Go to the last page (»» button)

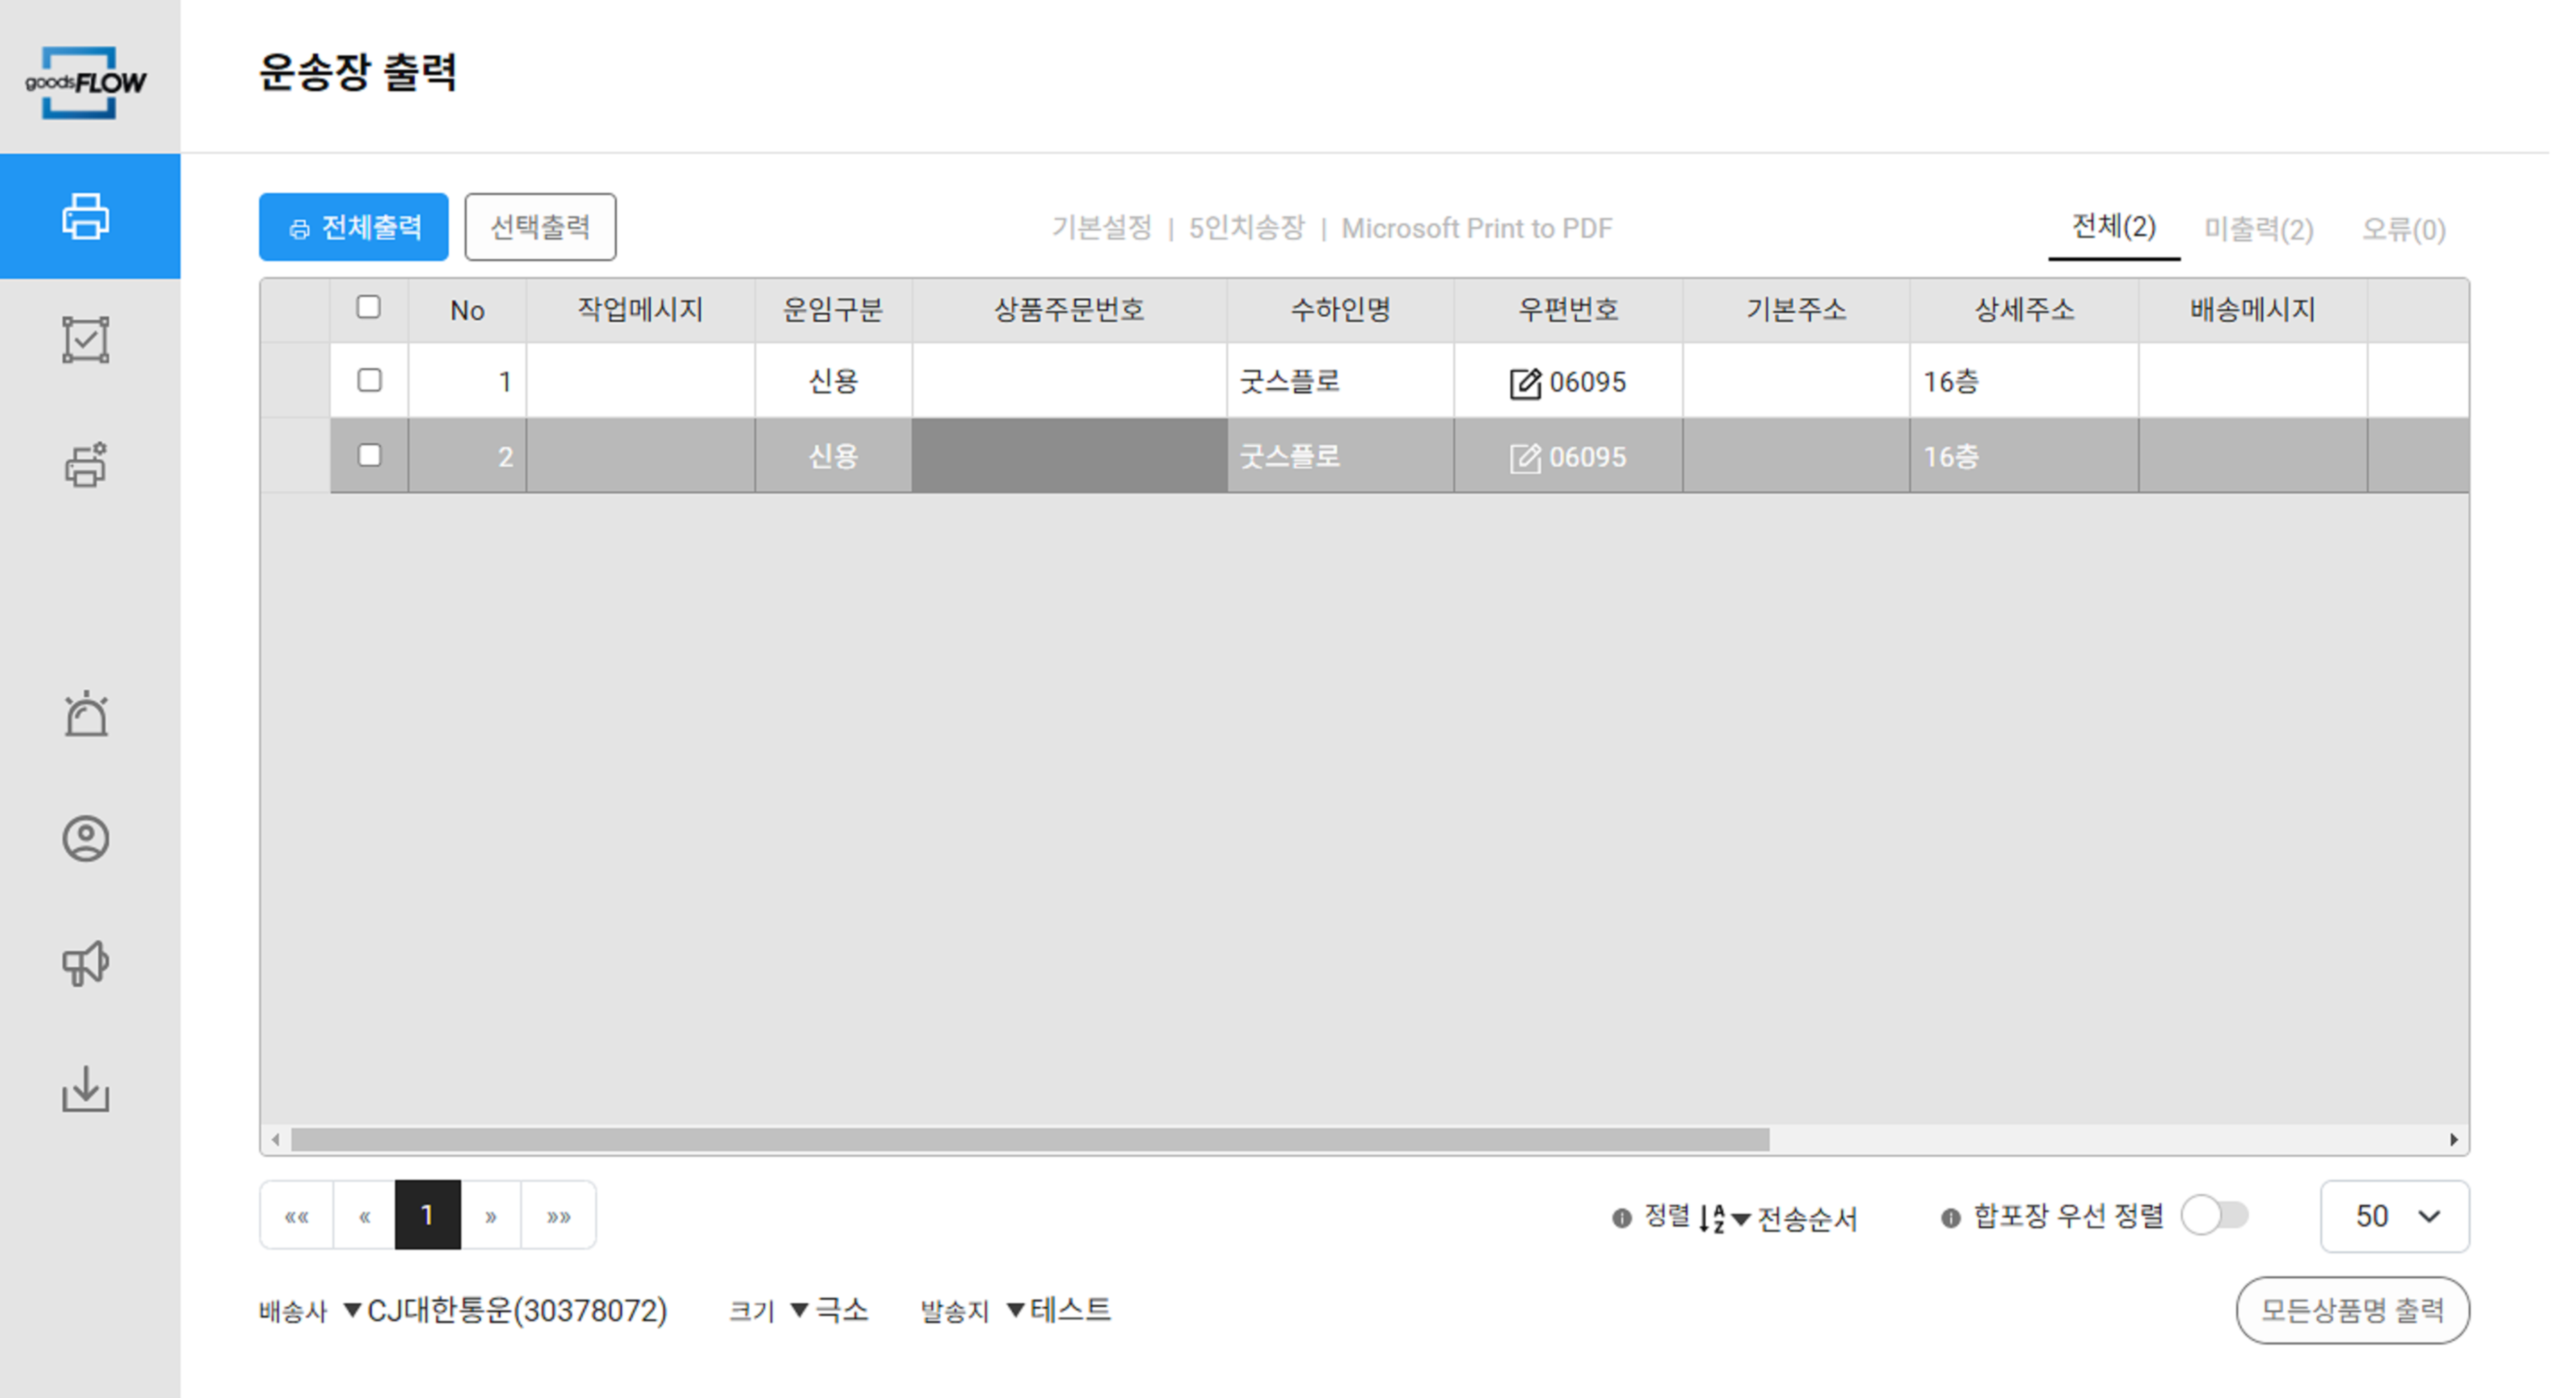pos(558,1215)
